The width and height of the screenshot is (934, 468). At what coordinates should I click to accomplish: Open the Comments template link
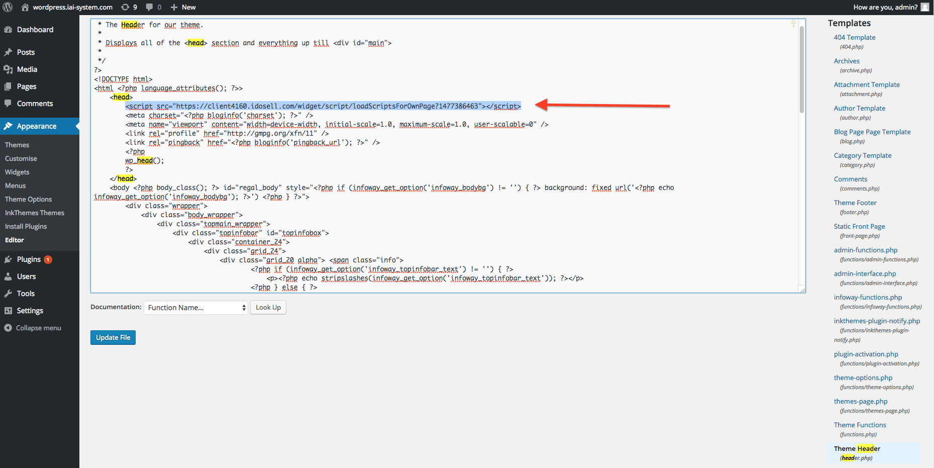pyautogui.click(x=851, y=179)
